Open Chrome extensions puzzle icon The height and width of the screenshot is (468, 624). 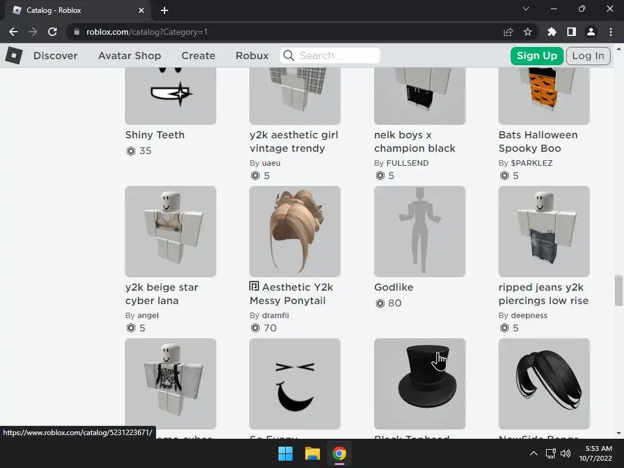point(552,32)
